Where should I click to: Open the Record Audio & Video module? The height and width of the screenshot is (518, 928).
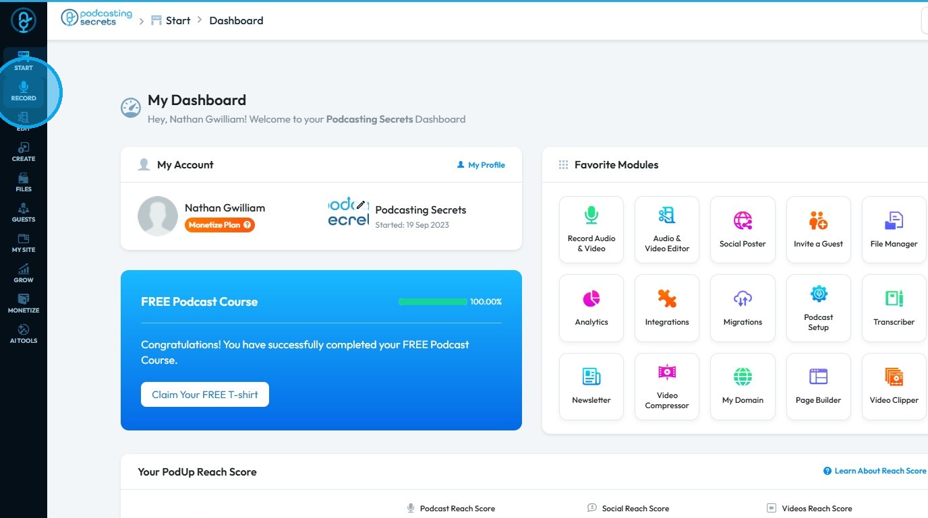click(591, 229)
